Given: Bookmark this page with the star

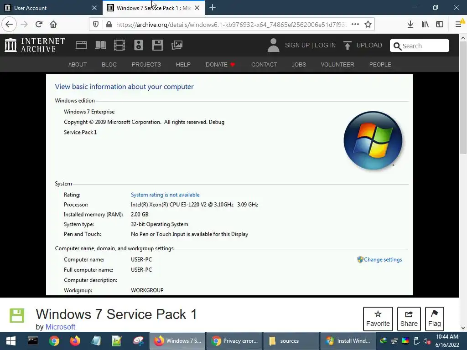Looking at the screenshot, I should click(x=368, y=25).
